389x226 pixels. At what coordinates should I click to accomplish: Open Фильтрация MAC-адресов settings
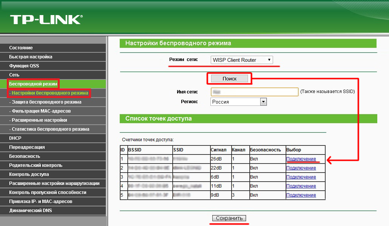point(40,111)
